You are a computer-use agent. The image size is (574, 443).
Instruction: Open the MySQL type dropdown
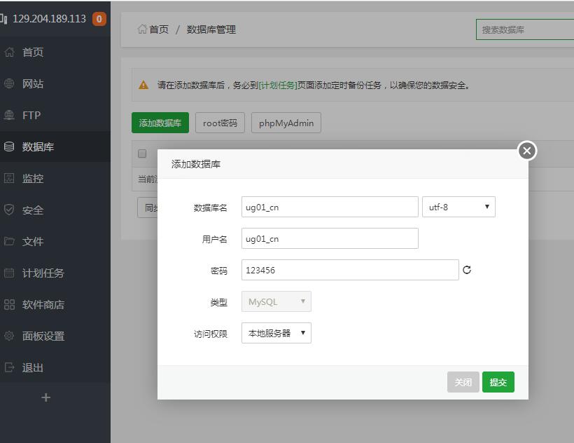coord(276,301)
